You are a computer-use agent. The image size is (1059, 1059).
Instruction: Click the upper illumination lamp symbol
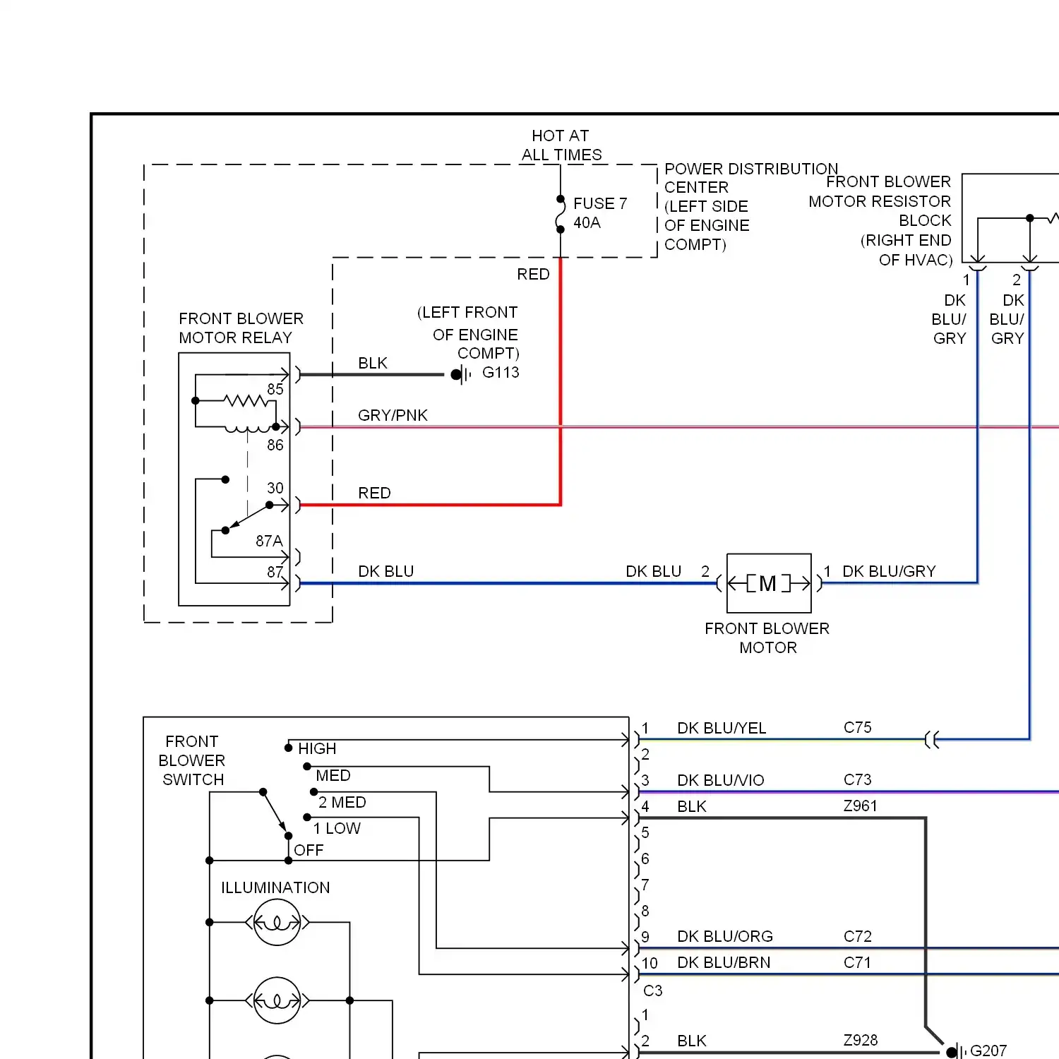[x=277, y=922]
